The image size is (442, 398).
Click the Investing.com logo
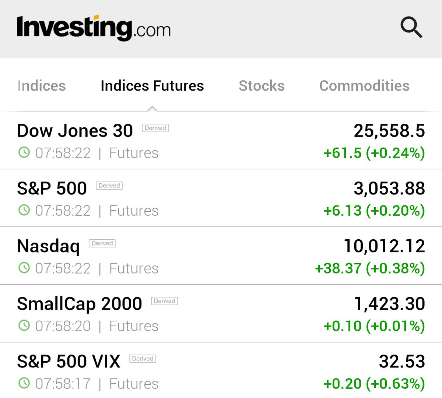tap(94, 28)
